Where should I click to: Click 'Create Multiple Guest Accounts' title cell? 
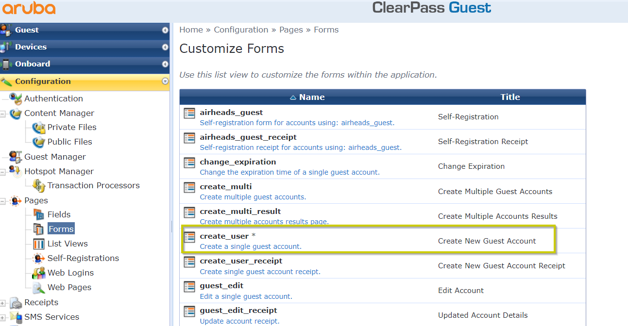click(x=495, y=191)
